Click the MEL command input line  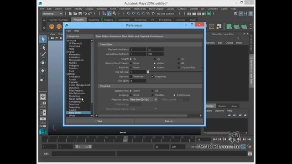point(83,154)
